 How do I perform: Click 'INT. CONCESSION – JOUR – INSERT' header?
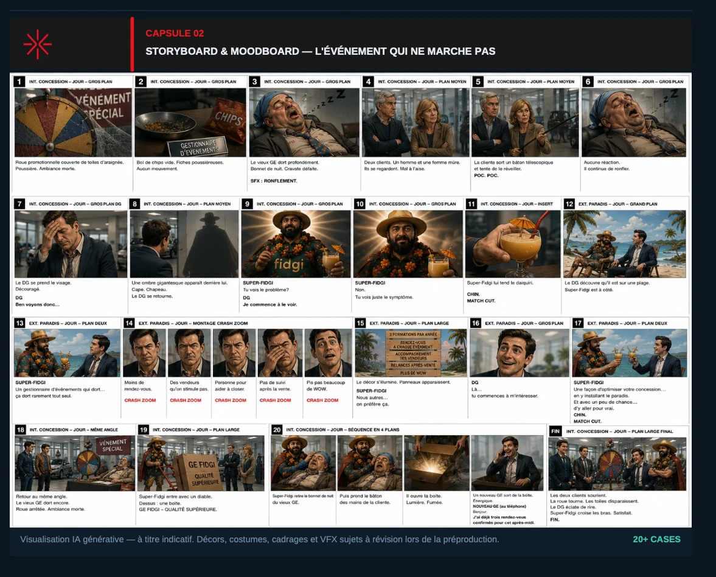click(x=516, y=204)
